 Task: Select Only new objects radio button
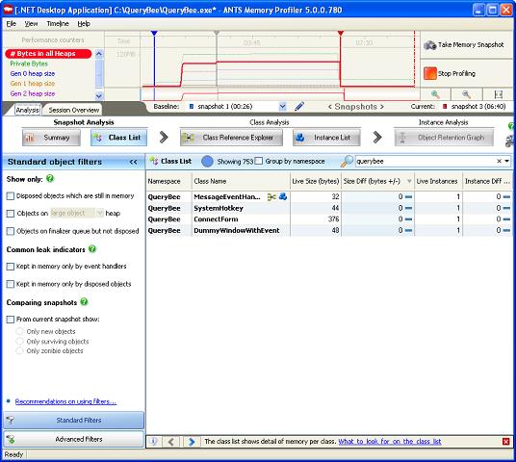click(x=20, y=331)
